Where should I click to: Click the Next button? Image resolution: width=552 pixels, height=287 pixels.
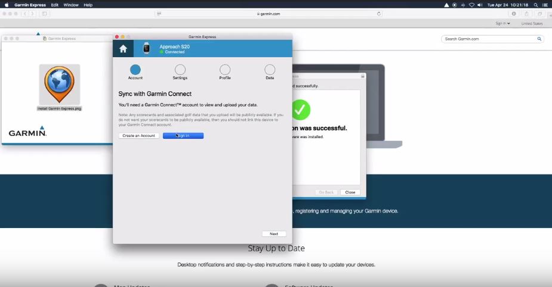pos(274,234)
